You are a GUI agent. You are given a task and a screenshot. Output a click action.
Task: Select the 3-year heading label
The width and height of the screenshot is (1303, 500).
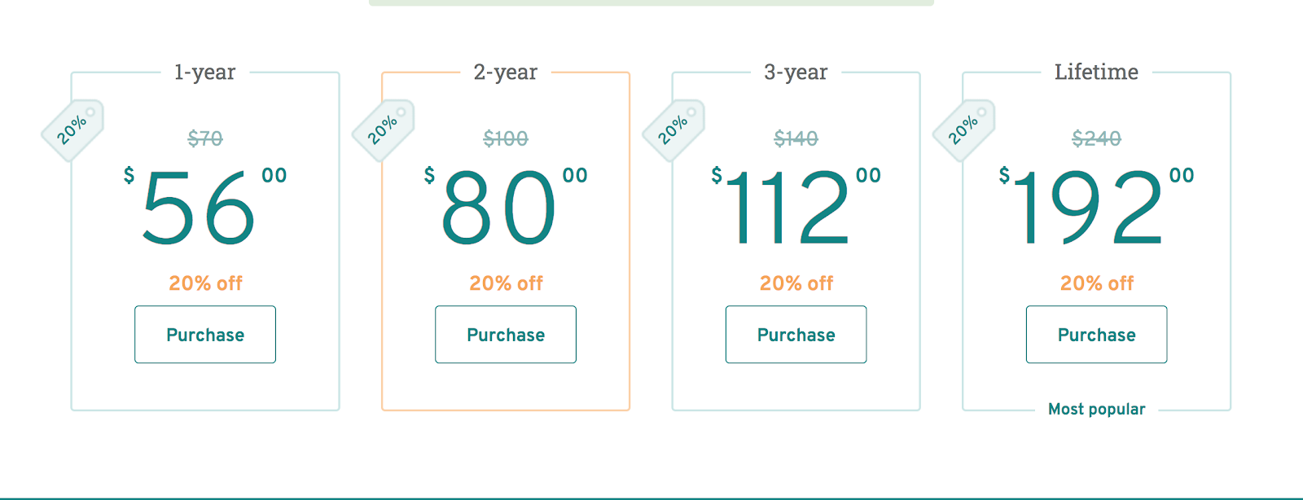796,72
